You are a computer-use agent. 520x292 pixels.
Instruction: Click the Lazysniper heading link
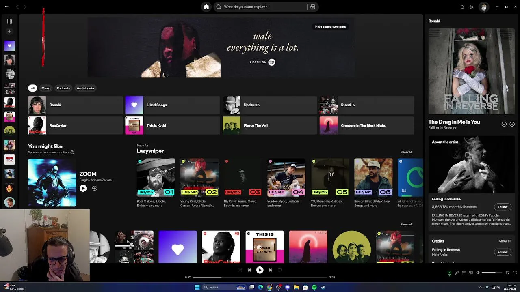150,151
